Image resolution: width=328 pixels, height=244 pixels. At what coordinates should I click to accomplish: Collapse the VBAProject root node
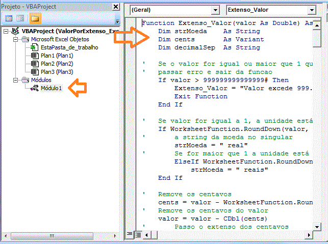6,32
